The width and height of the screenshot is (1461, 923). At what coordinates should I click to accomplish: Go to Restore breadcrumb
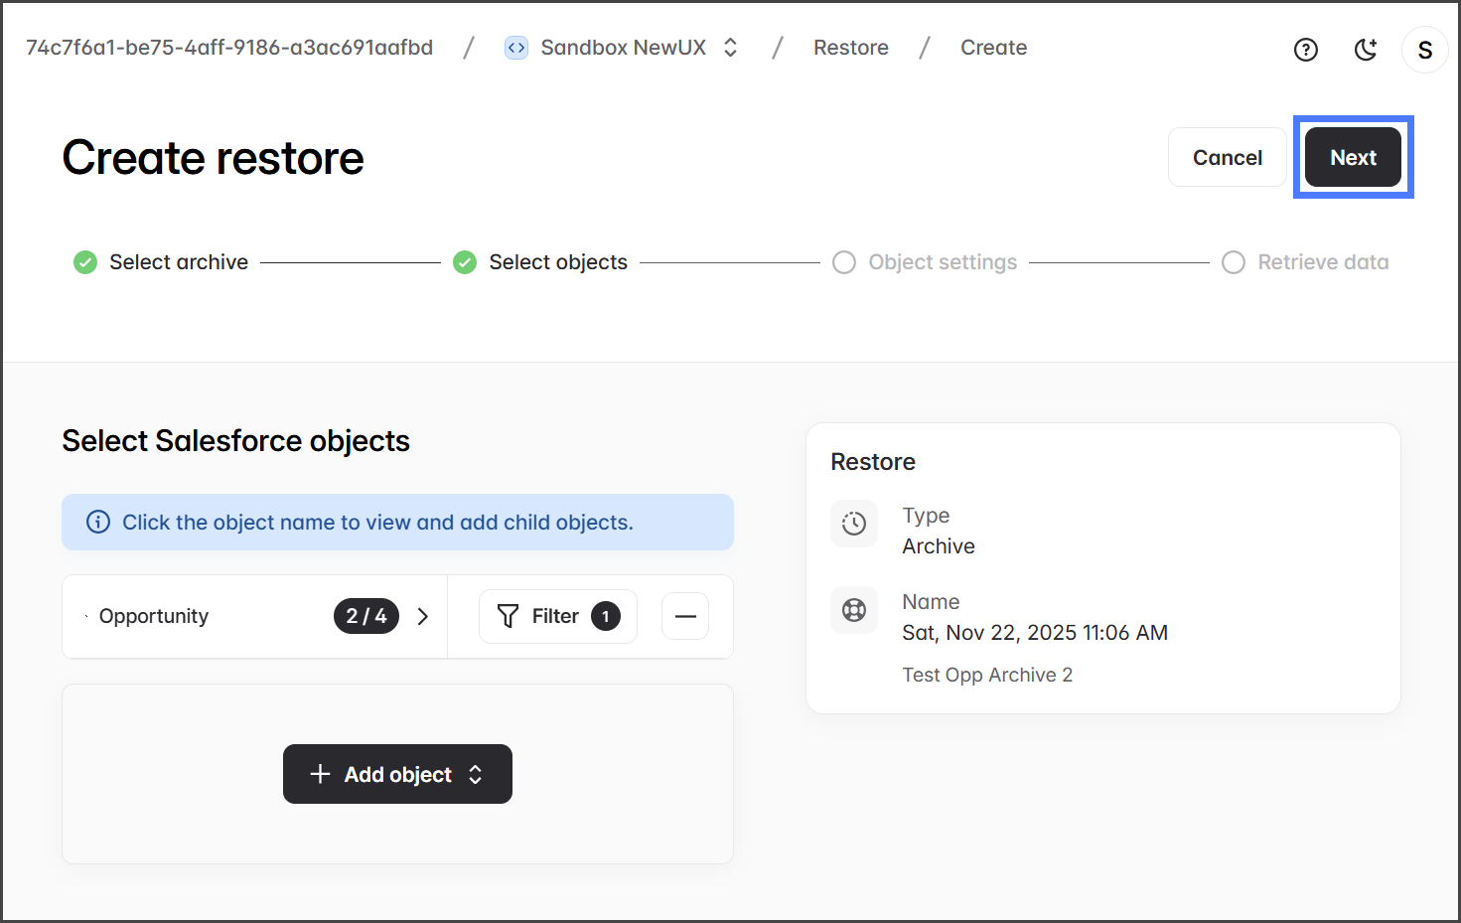click(x=850, y=48)
